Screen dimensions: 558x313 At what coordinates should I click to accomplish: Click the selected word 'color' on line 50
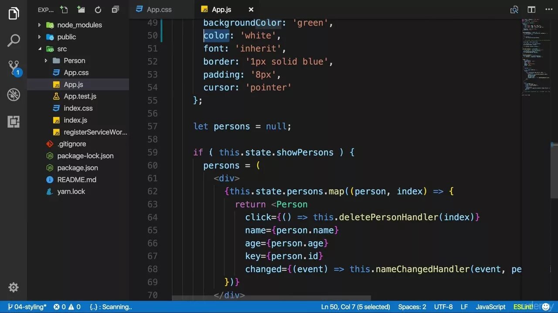pyautogui.click(x=216, y=36)
